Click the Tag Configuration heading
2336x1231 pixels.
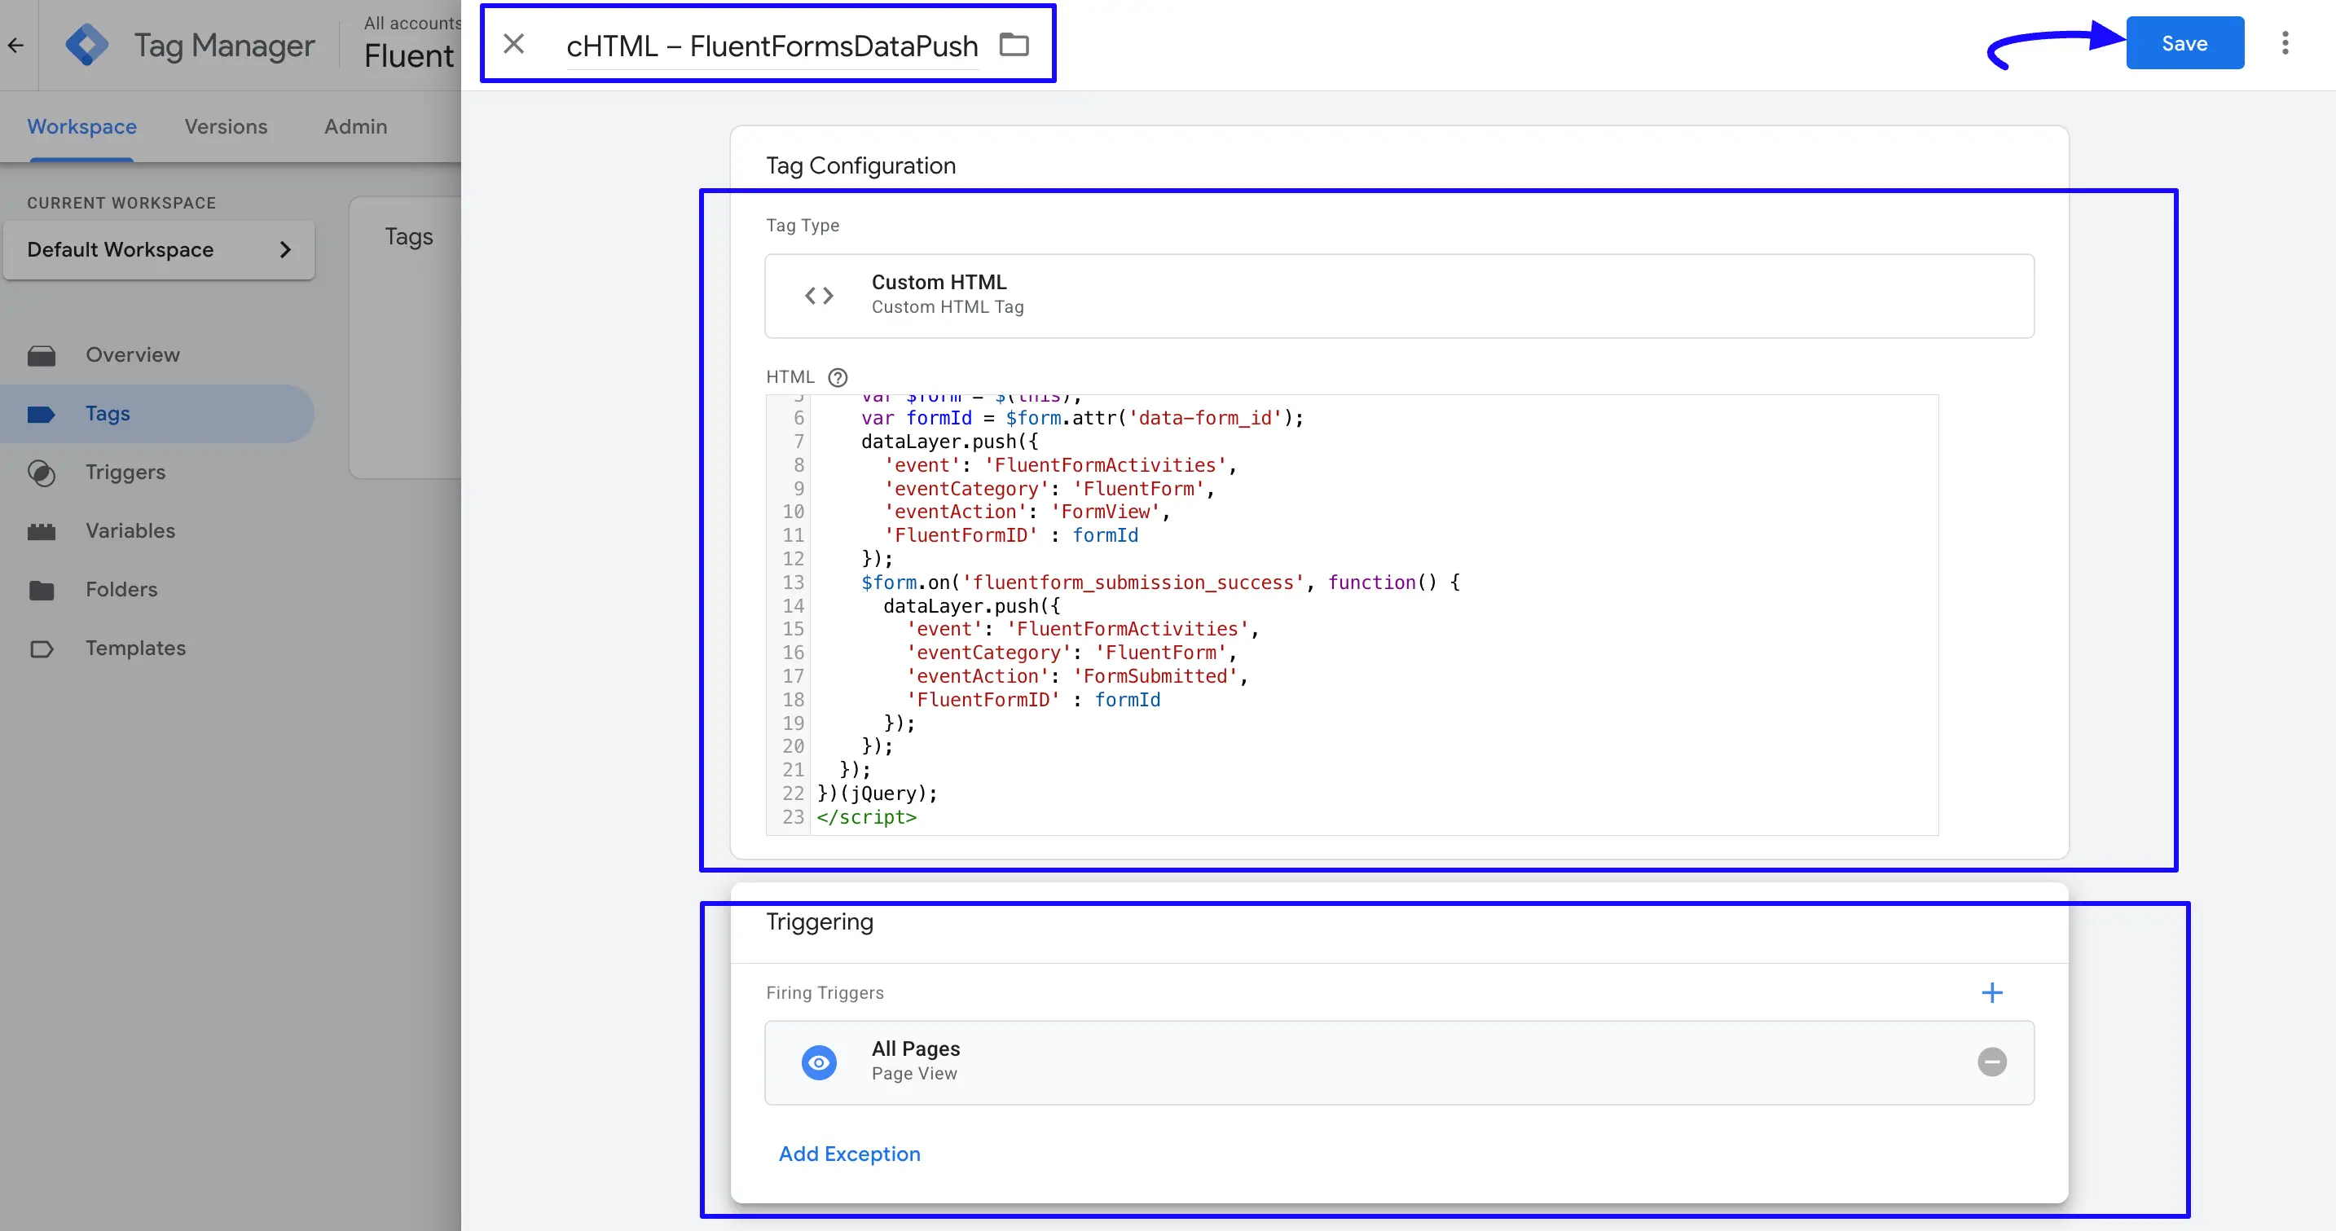[860, 165]
